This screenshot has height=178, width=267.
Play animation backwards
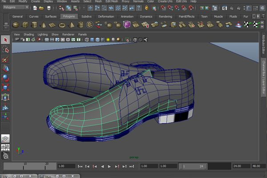[102, 166]
